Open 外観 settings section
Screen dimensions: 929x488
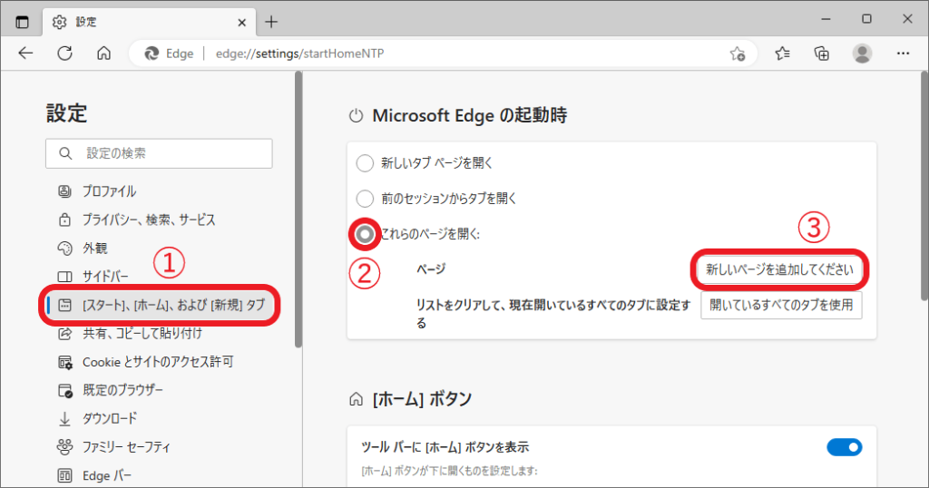pyautogui.click(x=83, y=249)
